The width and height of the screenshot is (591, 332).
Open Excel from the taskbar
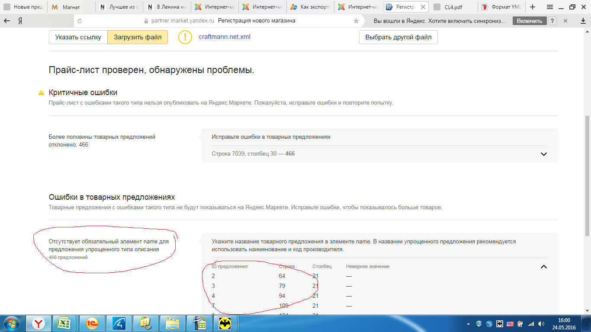(x=64, y=323)
